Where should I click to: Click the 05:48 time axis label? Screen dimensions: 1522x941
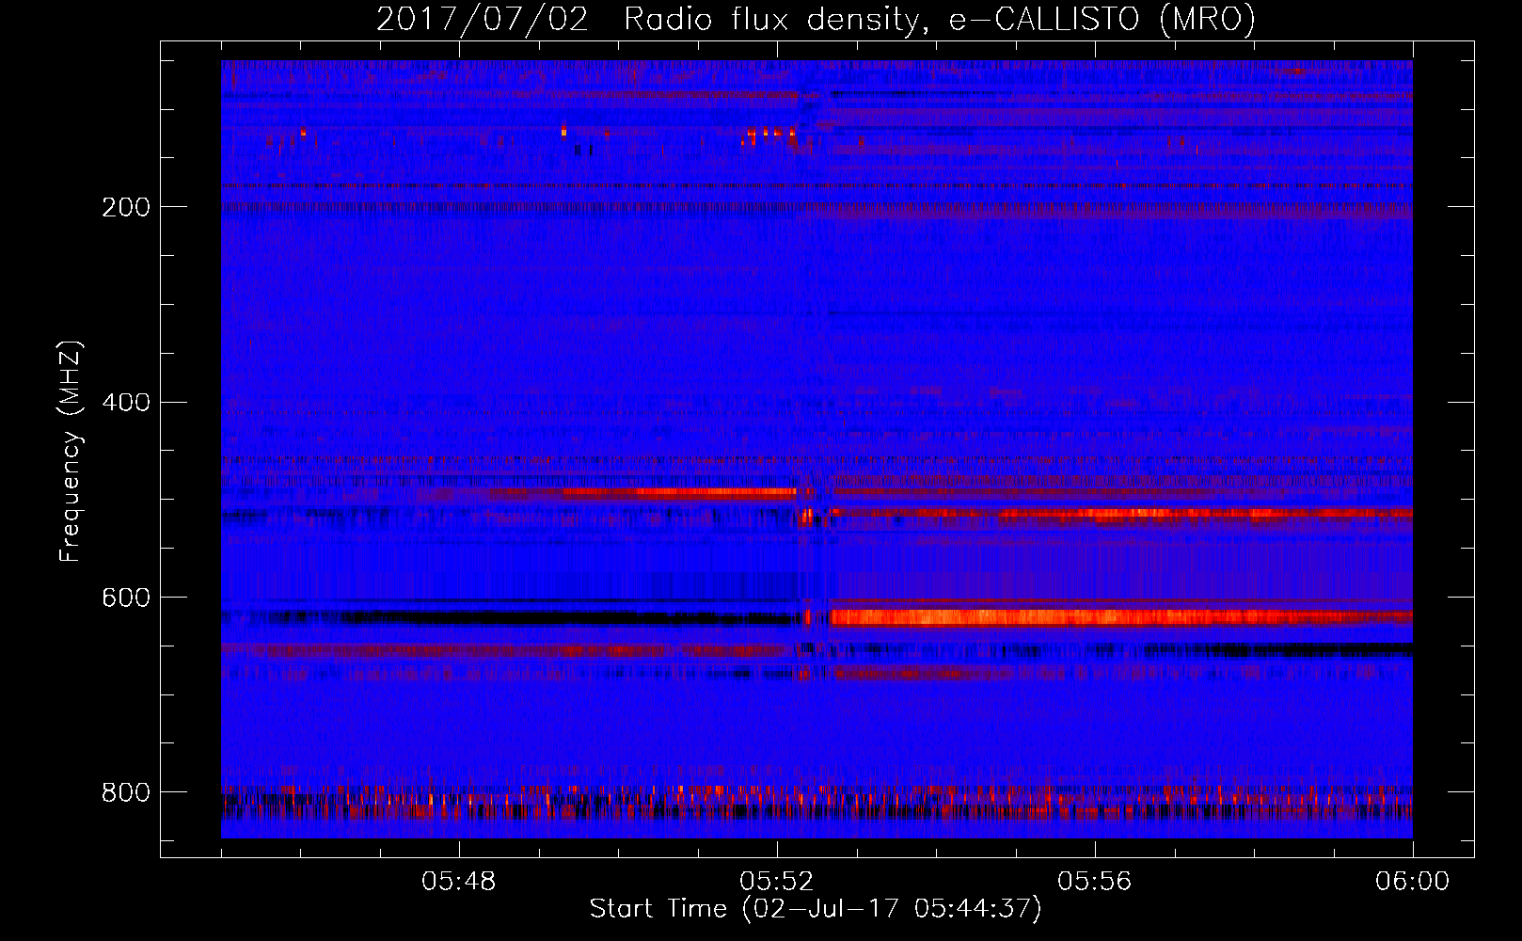(x=458, y=882)
